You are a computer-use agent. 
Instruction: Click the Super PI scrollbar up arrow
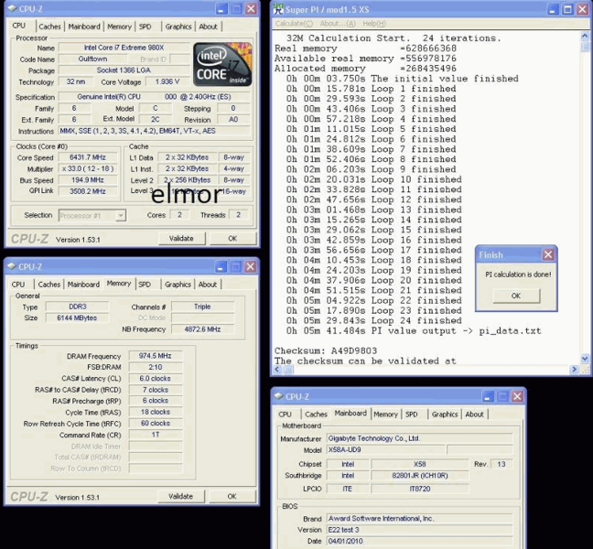coord(585,38)
